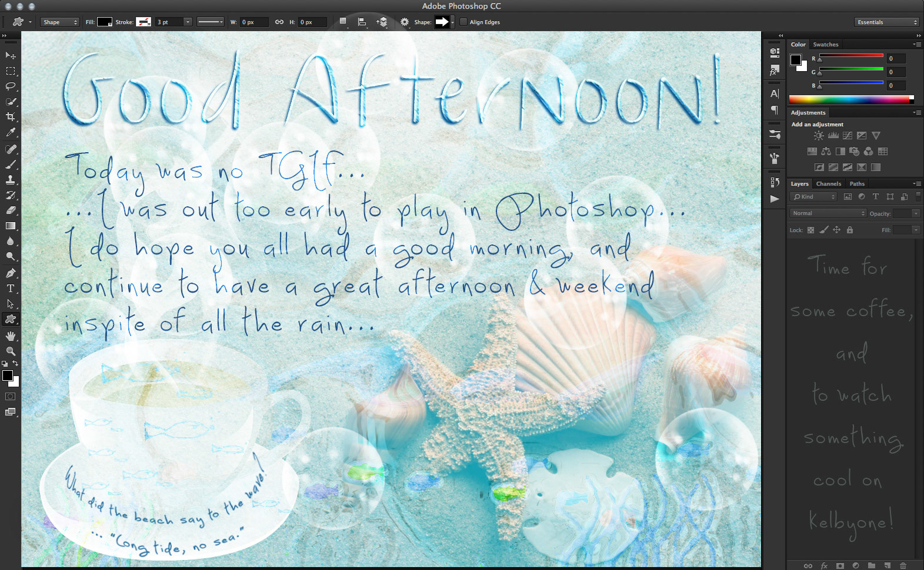Add a Channel Mixer adjustment
The image size is (924, 570).
click(869, 152)
